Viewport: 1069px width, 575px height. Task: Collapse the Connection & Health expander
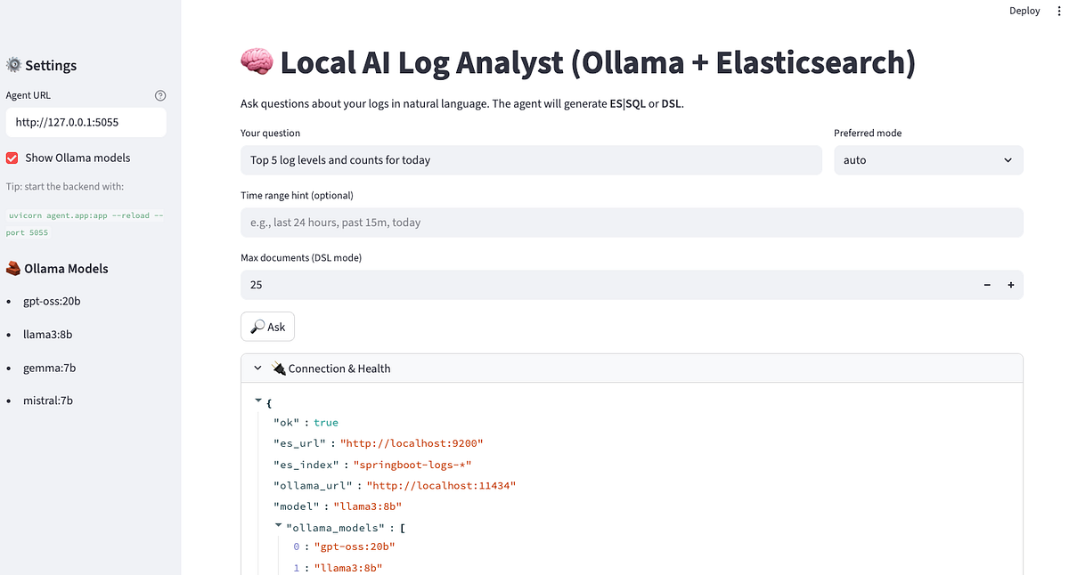(632, 368)
